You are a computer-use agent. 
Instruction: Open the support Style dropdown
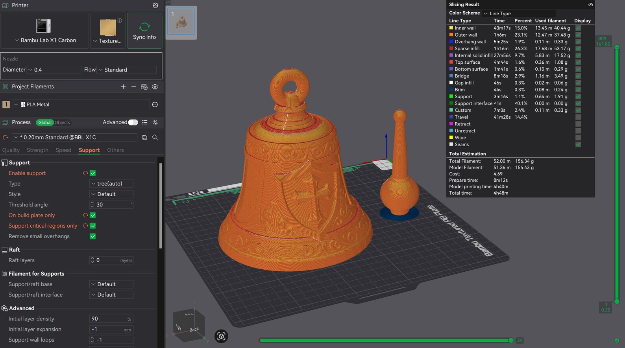tap(111, 194)
